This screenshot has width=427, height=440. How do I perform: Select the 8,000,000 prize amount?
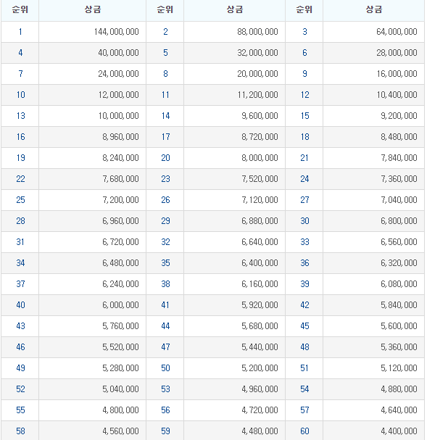(260, 158)
